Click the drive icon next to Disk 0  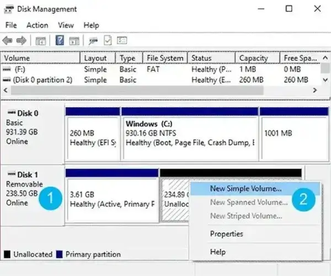pyautogui.click(x=12, y=113)
